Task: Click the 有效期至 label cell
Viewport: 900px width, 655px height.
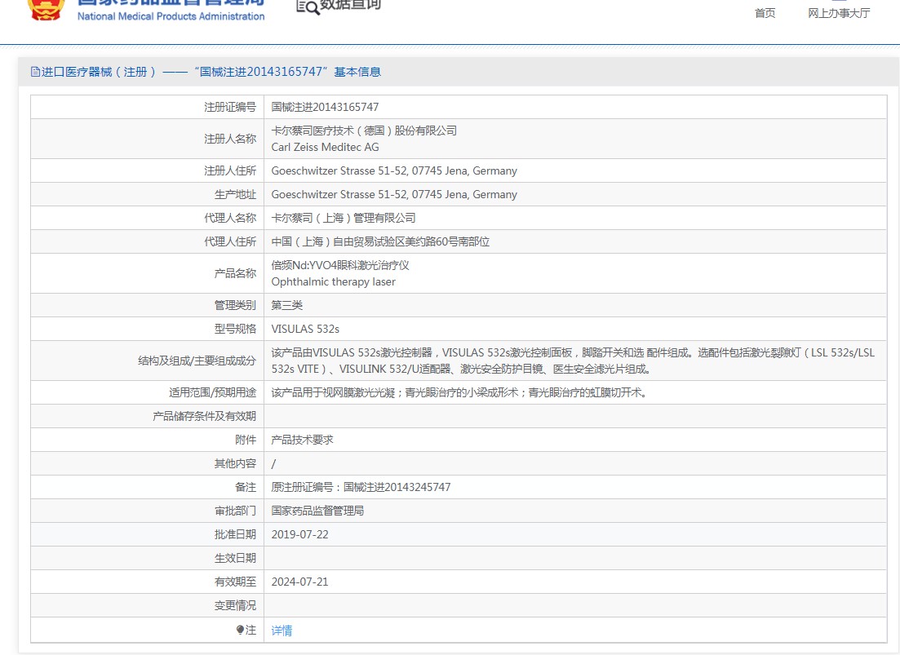Action: (147, 582)
